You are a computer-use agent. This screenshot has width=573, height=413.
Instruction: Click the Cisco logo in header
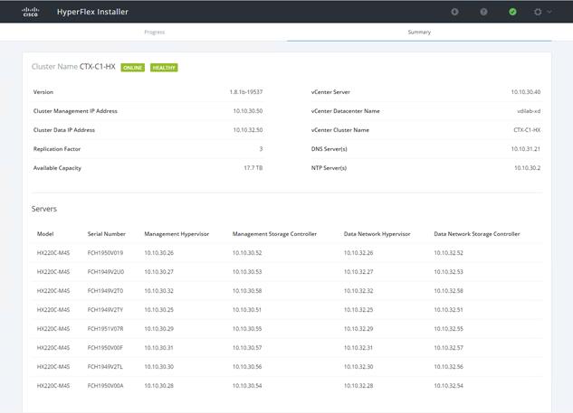pyautogui.click(x=31, y=12)
